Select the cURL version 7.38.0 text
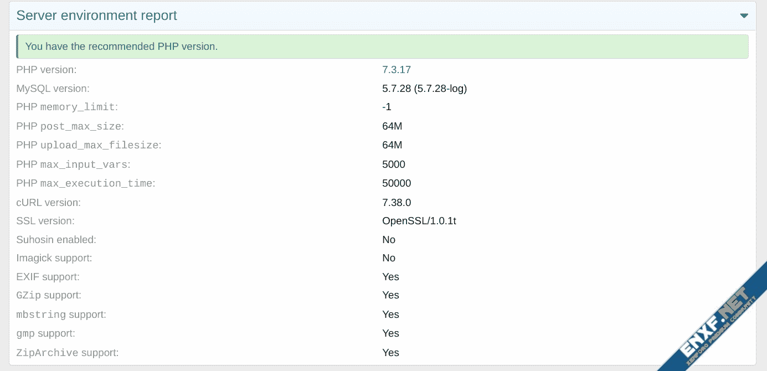The image size is (767, 371). coord(397,202)
